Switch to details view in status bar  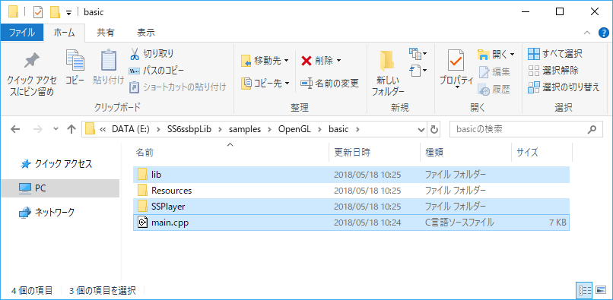click(585, 290)
